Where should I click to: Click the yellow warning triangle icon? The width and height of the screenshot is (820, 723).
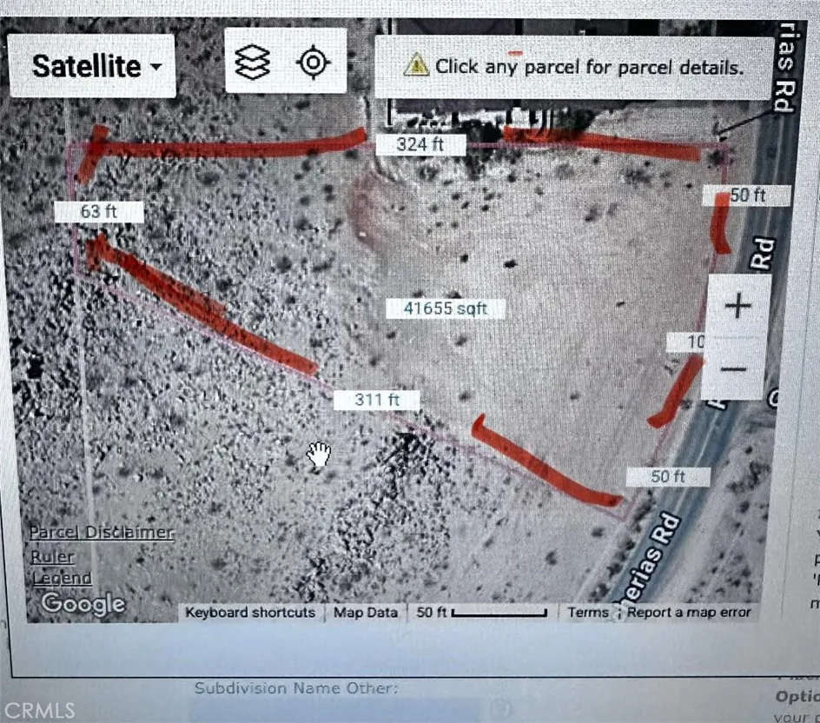[x=416, y=66]
